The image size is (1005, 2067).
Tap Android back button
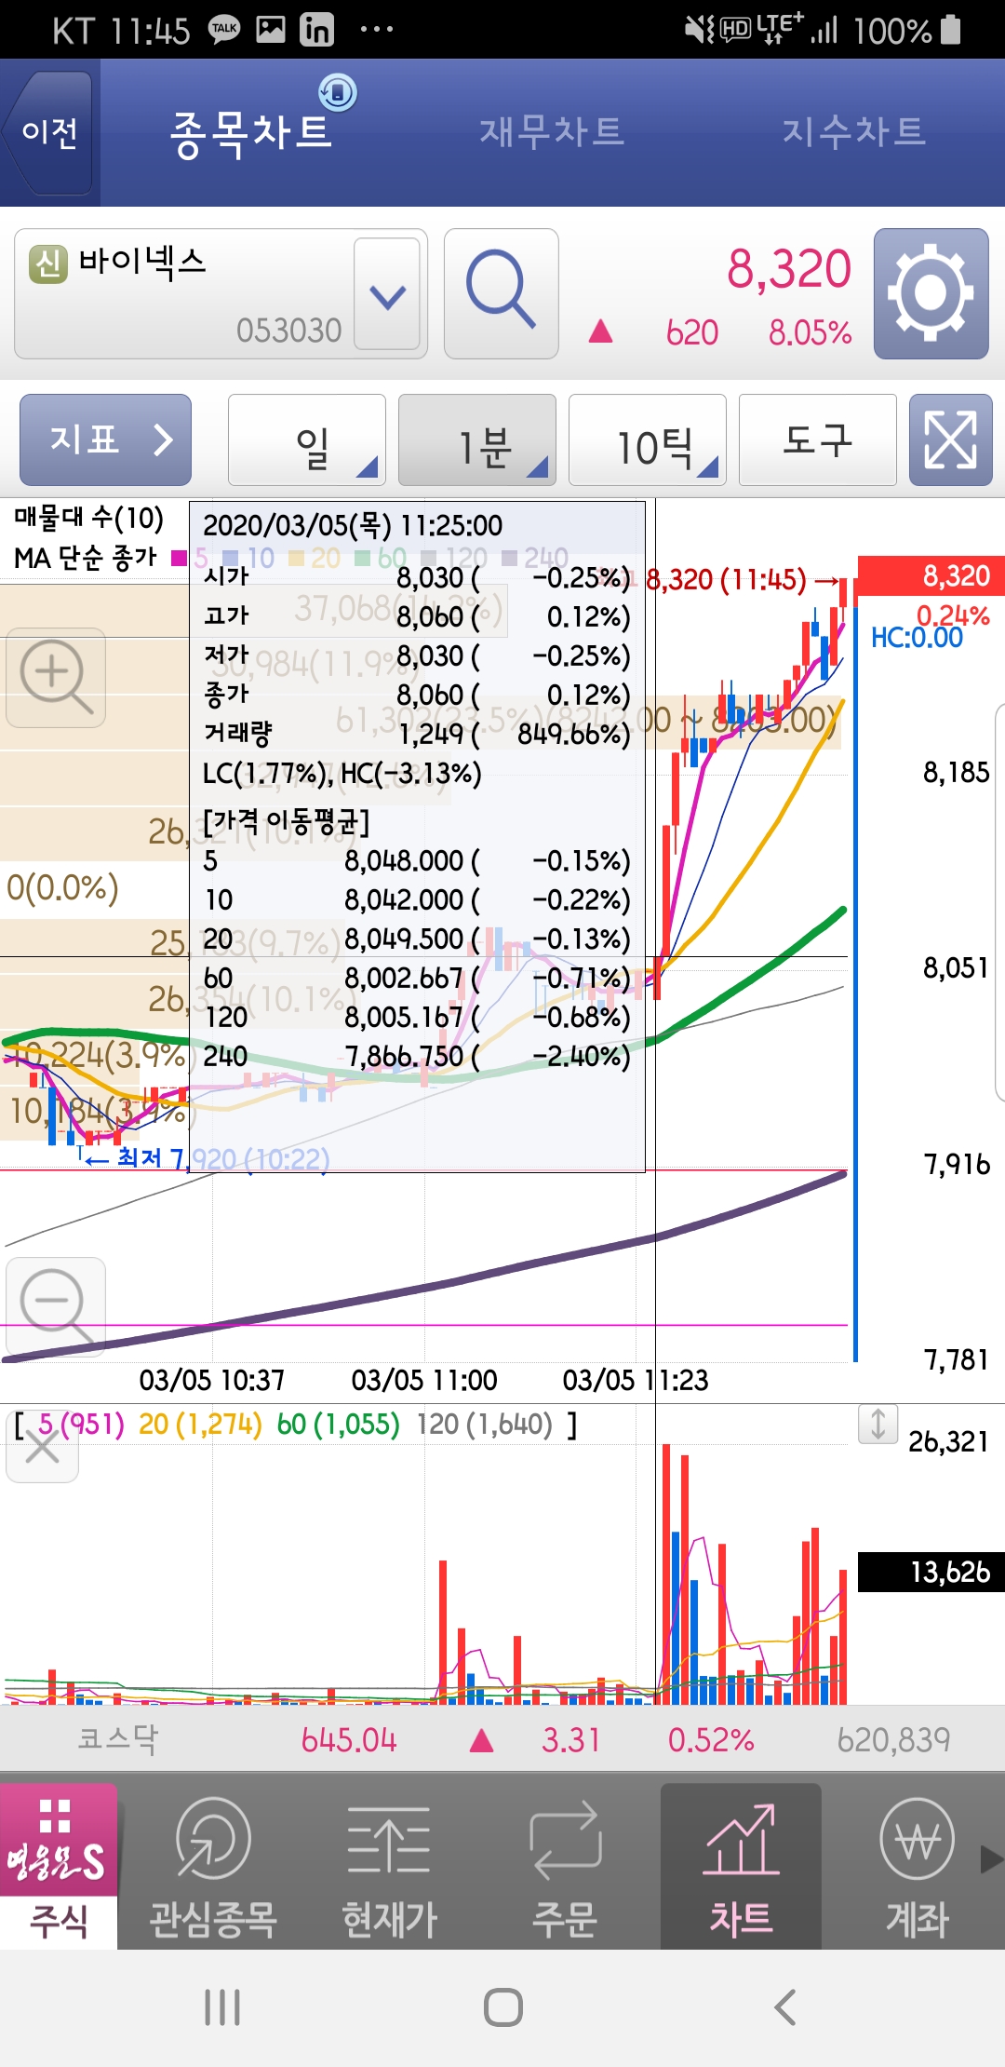coord(784,2007)
